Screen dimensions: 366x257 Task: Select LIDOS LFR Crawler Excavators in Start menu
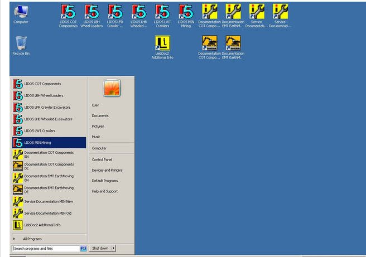49,108
